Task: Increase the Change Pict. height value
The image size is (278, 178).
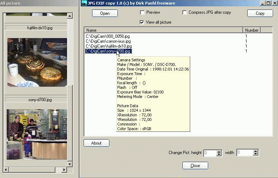Action: click(219, 151)
